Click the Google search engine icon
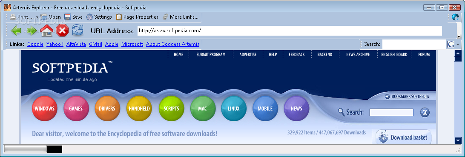465x157 pixels. click(451, 45)
